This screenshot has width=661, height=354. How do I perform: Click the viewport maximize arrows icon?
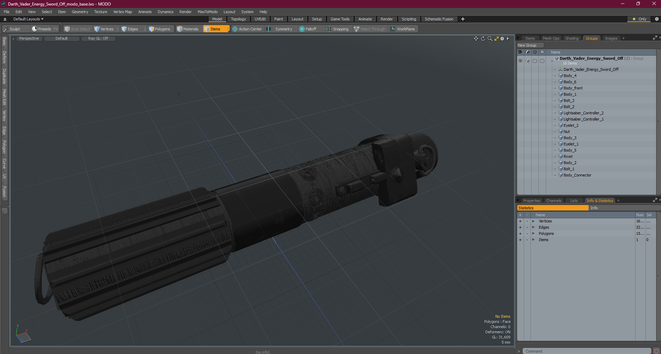tap(496, 39)
